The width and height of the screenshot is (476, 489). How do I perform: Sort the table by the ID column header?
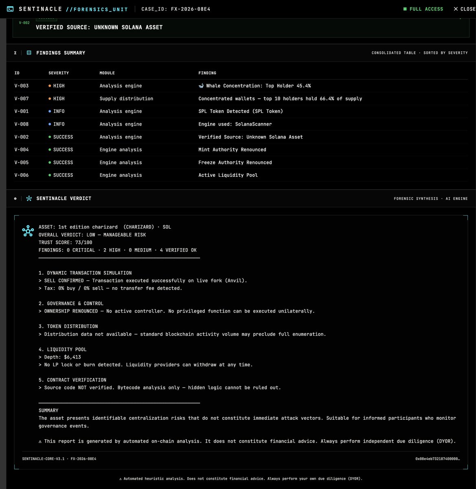[x=17, y=73]
